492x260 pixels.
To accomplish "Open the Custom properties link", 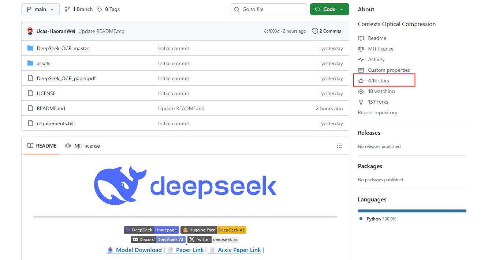I will coord(389,70).
